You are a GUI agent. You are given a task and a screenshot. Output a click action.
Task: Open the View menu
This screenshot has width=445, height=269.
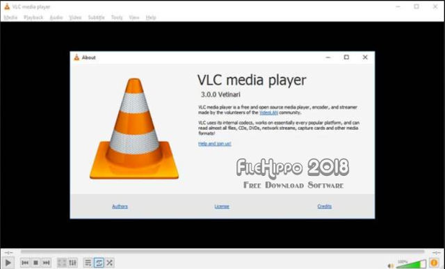tap(134, 17)
